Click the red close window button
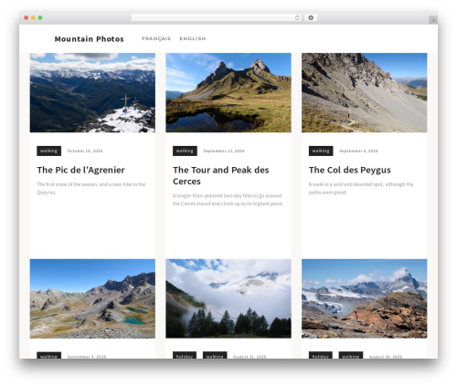This screenshot has width=457, height=386. coord(27,17)
